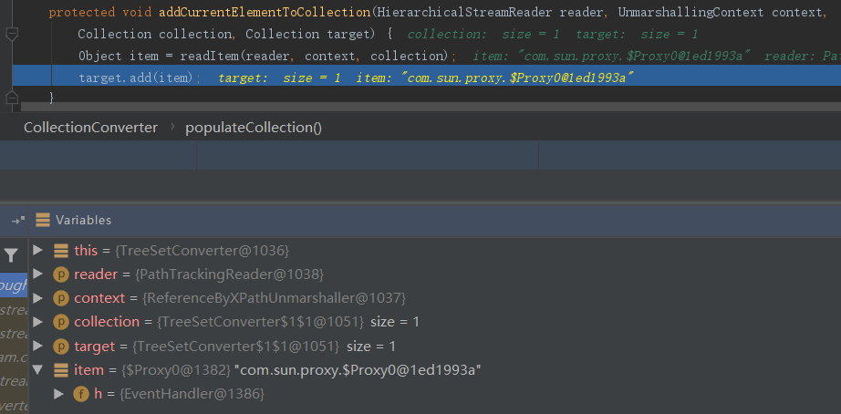Viewport: 841px width, 414px height.
Task: Collapse the 'item' variable node
Action: (37, 369)
